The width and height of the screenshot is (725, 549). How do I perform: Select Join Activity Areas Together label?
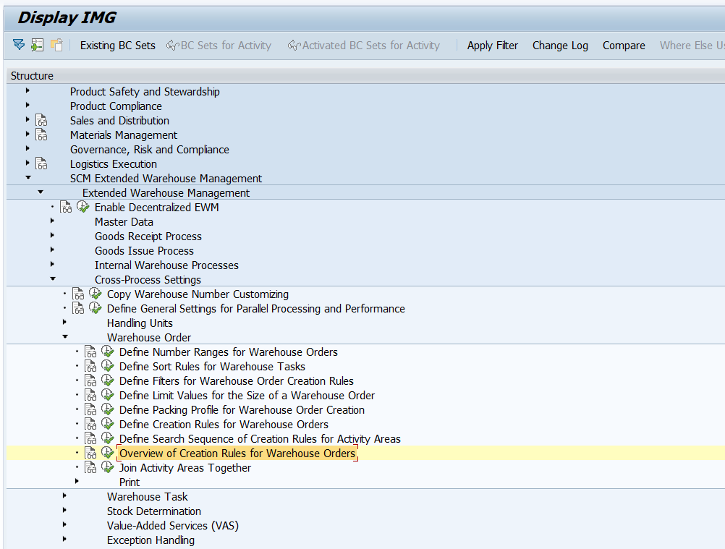[185, 468]
